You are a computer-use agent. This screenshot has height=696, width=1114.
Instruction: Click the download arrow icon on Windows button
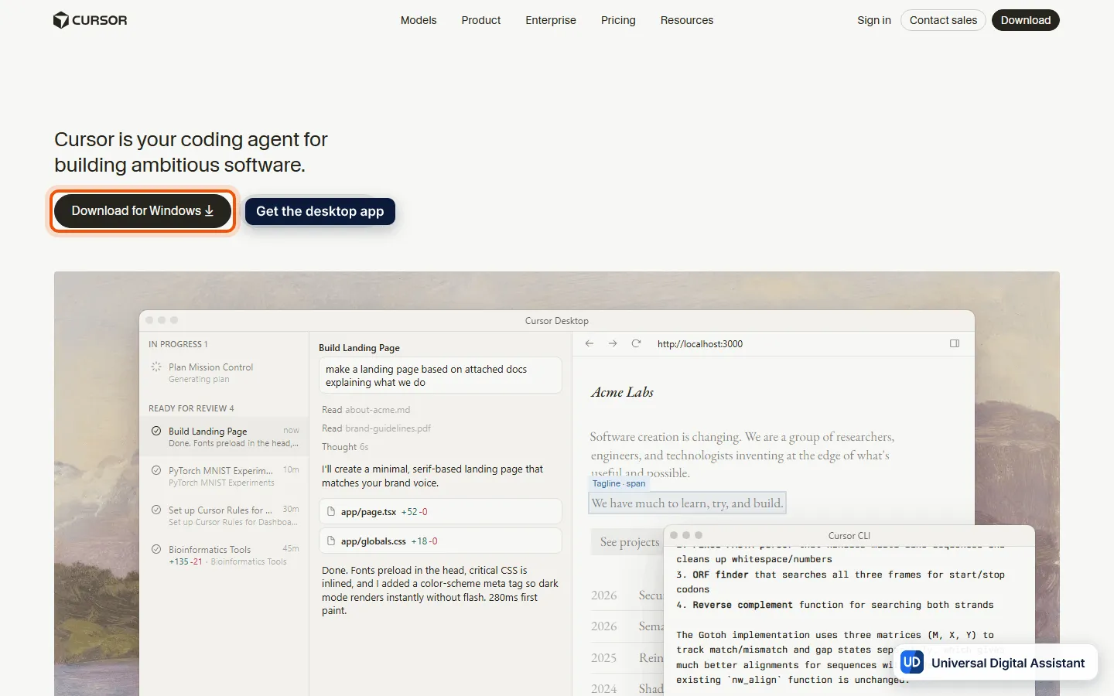click(x=209, y=210)
